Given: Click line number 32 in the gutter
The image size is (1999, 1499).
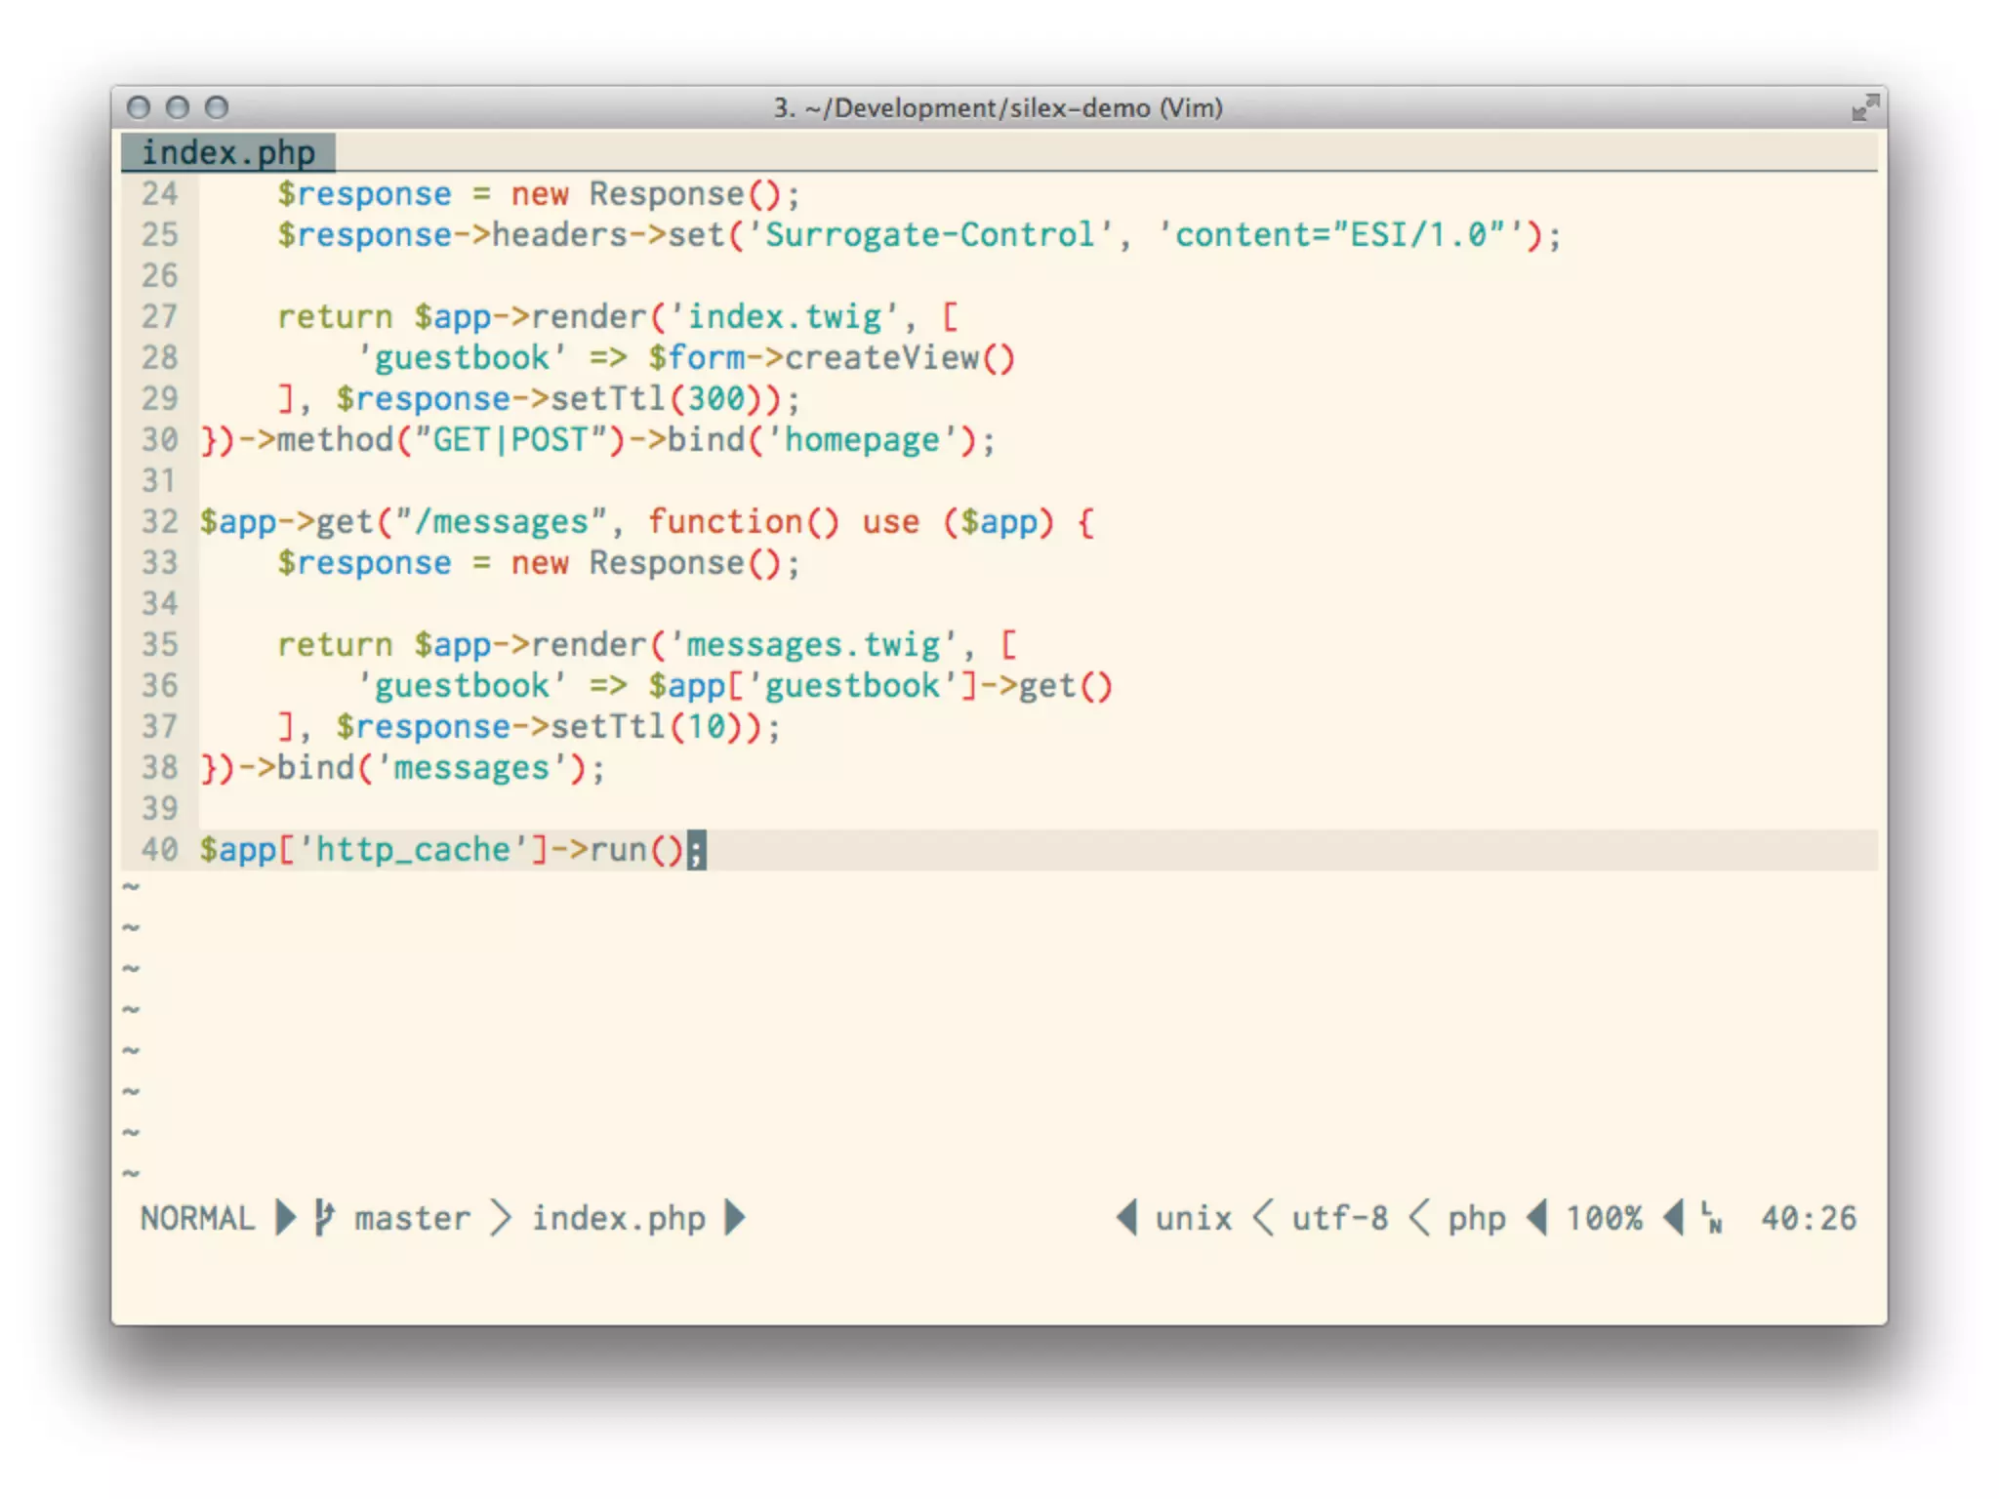Looking at the screenshot, I should pyautogui.click(x=159, y=522).
